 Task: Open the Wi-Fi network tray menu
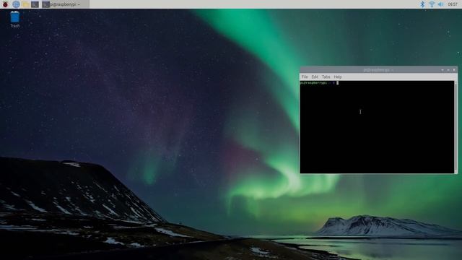432,4
